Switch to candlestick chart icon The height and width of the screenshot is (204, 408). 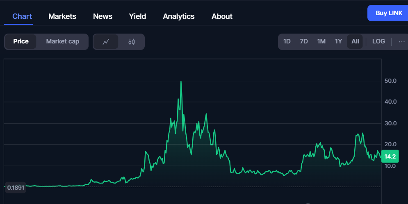point(132,42)
